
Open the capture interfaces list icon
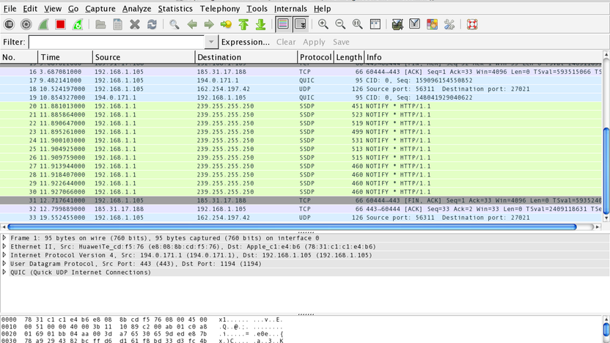[x=9, y=24]
